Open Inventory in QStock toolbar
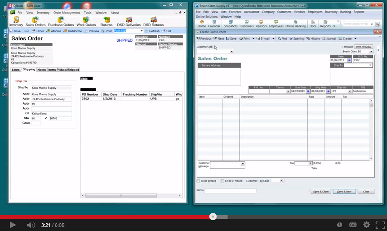The width and height of the screenshot is (387, 231). (16, 21)
